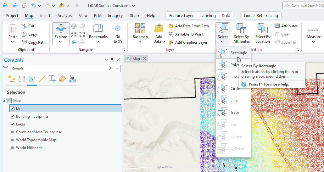The image size is (324, 172).
Task: Switch Contents to List By Editing pencil
Action: (x=42, y=79)
